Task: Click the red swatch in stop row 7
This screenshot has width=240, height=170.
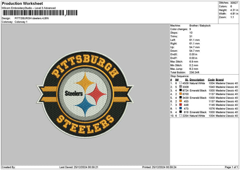Action: (x=181, y=105)
